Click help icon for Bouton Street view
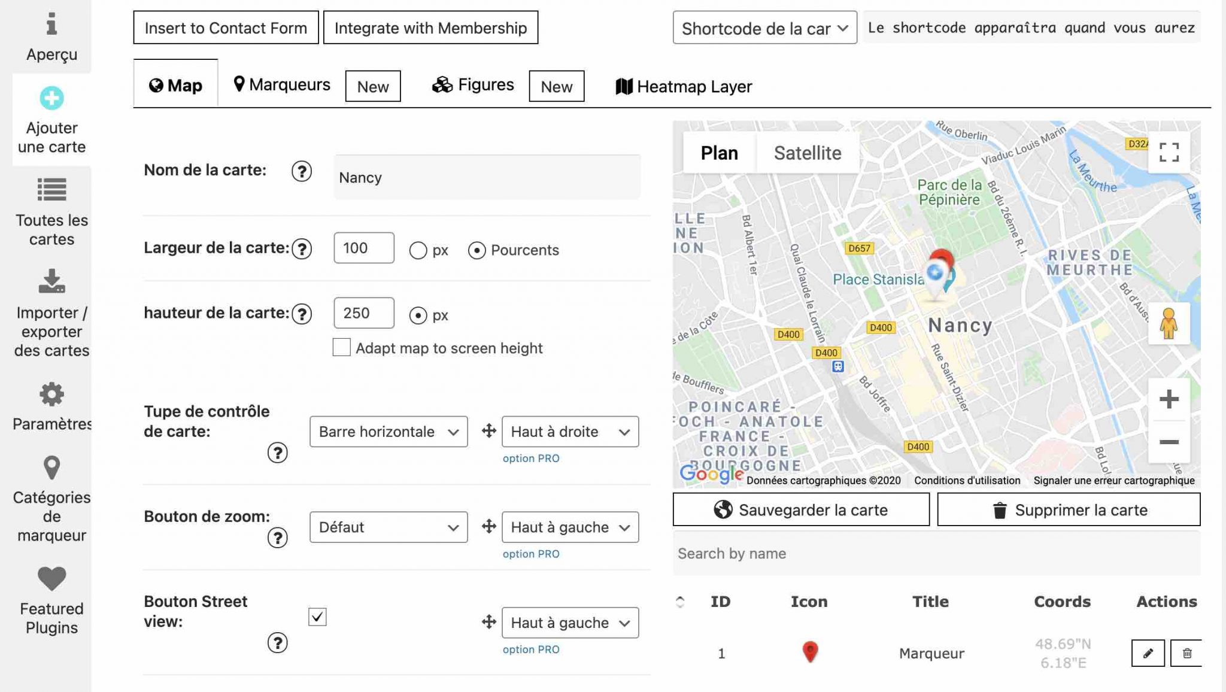The height and width of the screenshot is (692, 1226). pyautogui.click(x=277, y=643)
